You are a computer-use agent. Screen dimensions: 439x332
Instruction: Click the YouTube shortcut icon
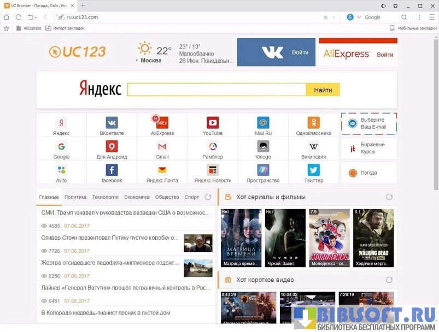click(x=213, y=123)
